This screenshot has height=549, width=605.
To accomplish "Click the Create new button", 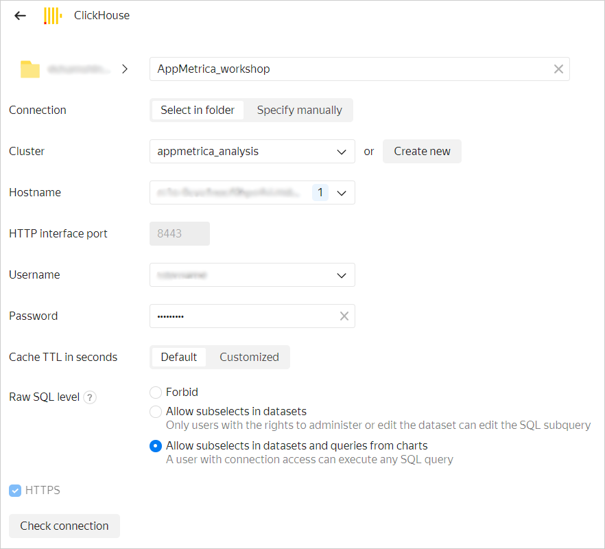I will [422, 152].
